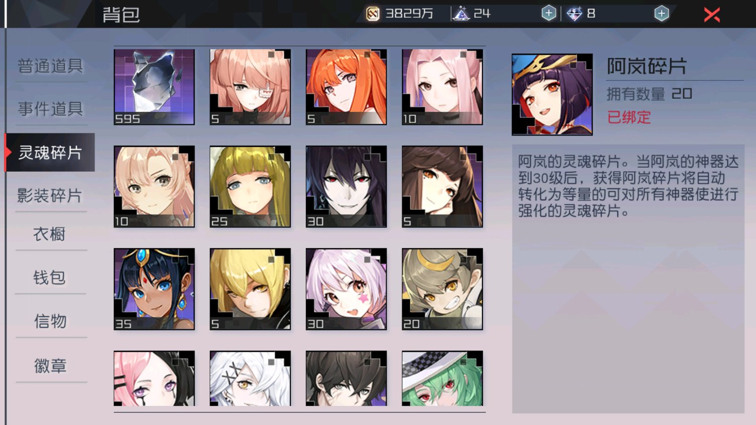The image size is (756, 425).
Task: Open the 信物 tab
Action: (50, 321)
